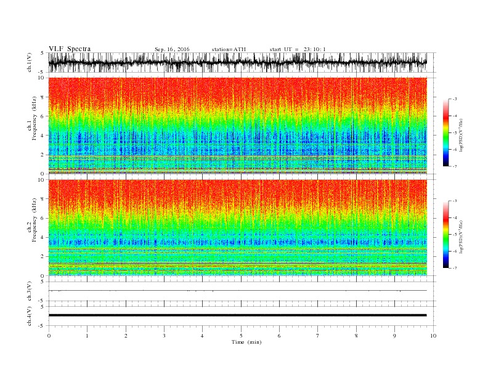Image resolution: width=488 pixels, height=377 pixels.
Task: Click the ch.2 spectrogram plot area
Action: point(237,227)
